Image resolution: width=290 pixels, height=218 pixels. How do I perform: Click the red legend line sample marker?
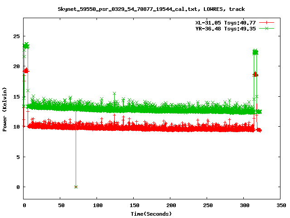266,23
